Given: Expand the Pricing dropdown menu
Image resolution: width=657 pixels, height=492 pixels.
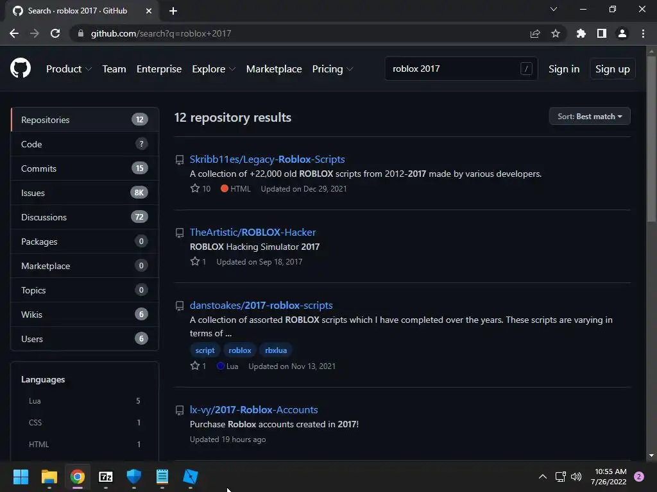Looking at the screenshot, I should pos(333,69).
